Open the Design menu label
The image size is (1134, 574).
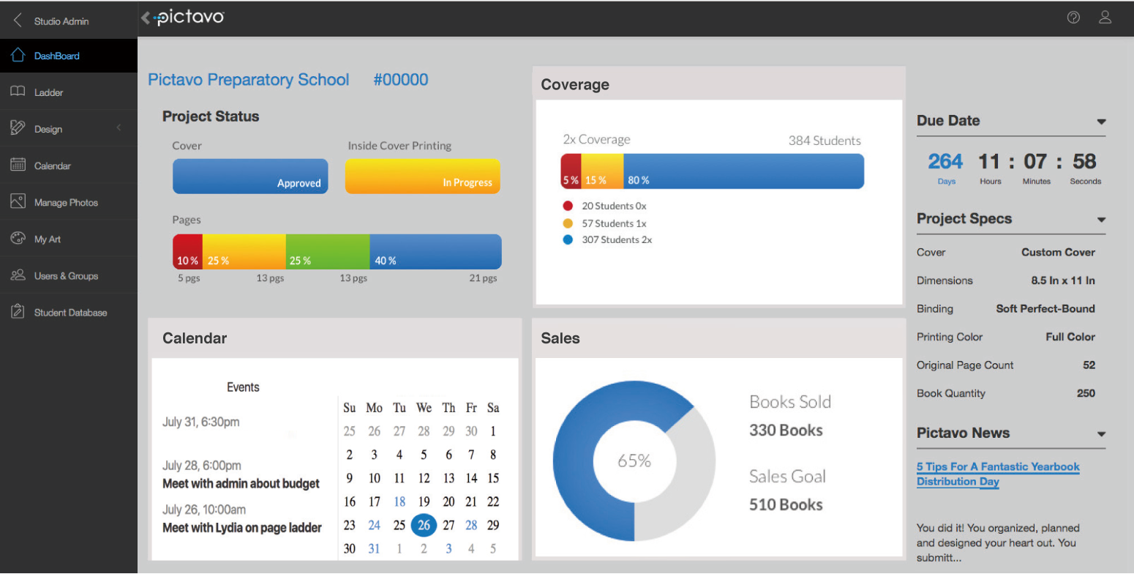coord(48,129)
